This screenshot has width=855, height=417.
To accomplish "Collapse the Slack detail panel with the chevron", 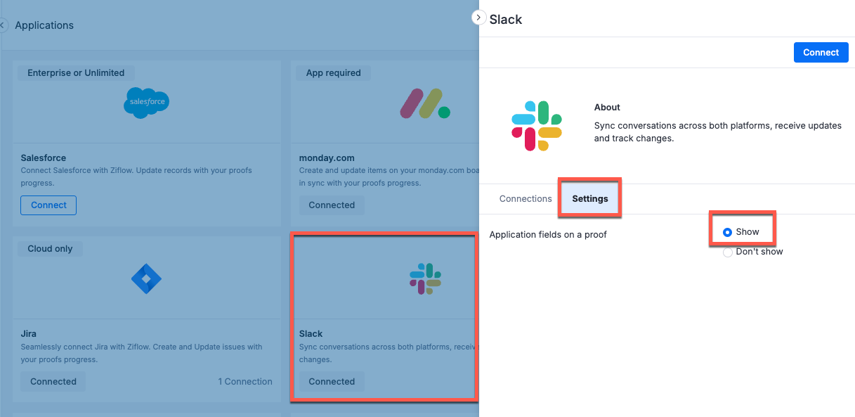I will [x=478, y=18].
